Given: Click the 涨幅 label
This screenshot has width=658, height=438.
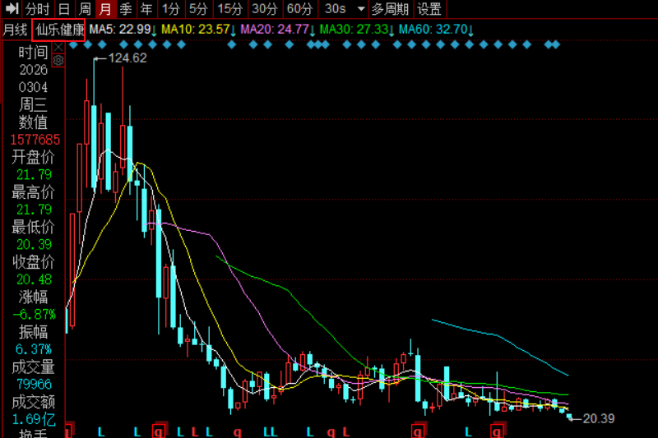Looking at the screenshot, I should click(x=33, y=297).
